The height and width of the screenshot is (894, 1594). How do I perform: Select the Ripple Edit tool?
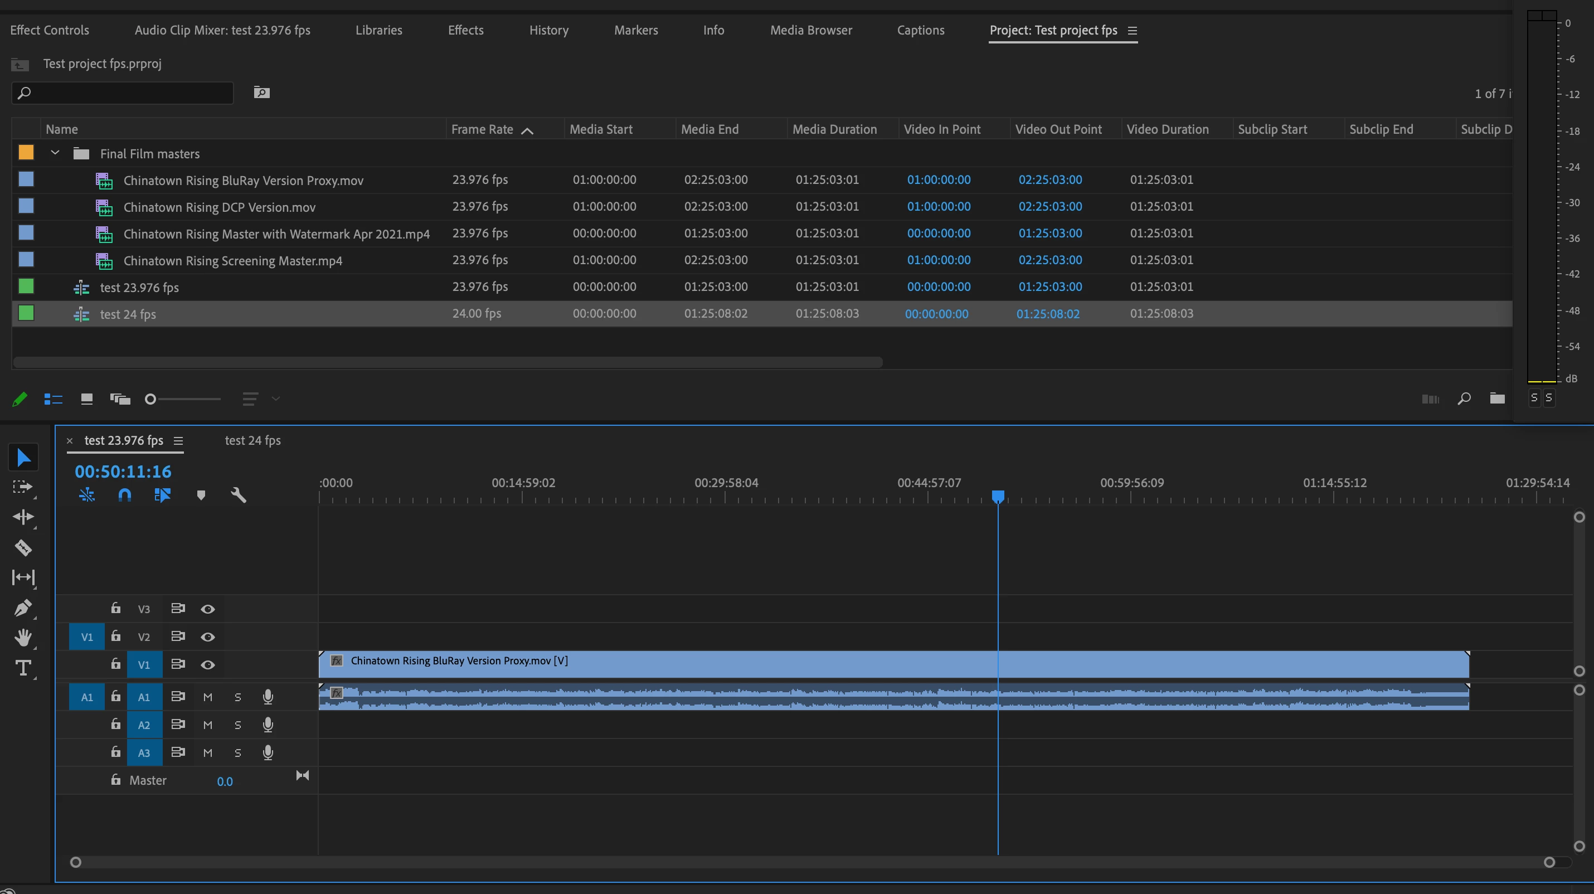(x=23, y=517)
